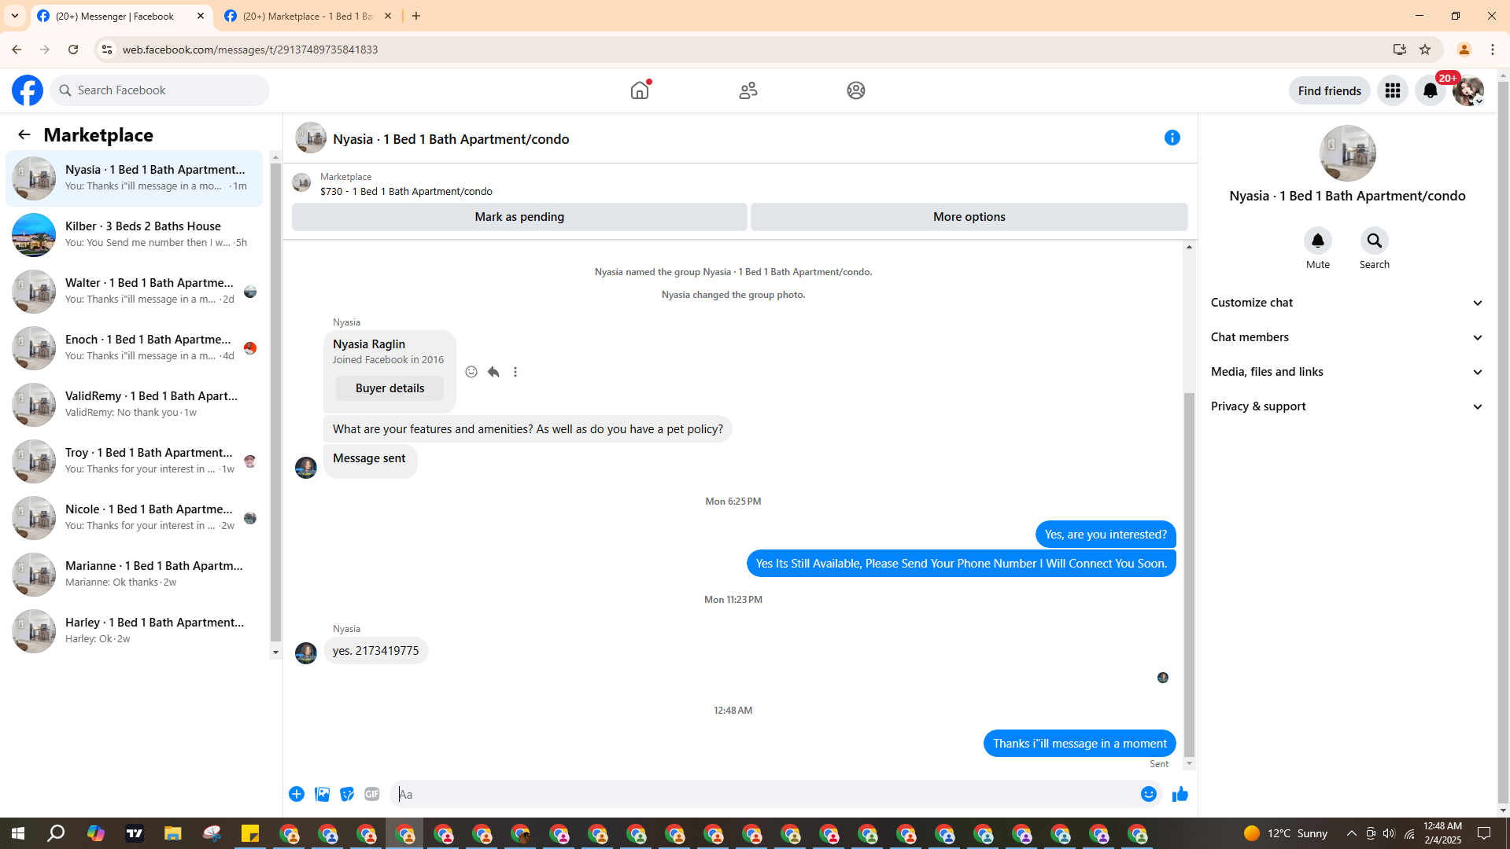Viewport: 1510px width, 849px height.
Task: Open the emoji picker in composer
Action: pyautogui.click(x=1149, y=794)
